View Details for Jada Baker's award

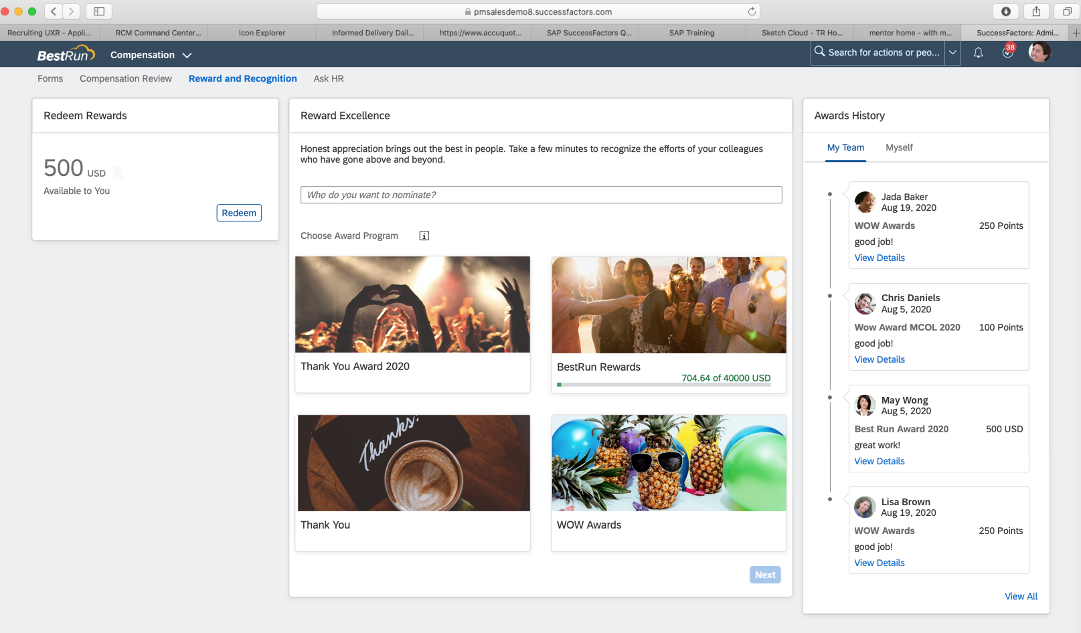(x=880, y=258)
